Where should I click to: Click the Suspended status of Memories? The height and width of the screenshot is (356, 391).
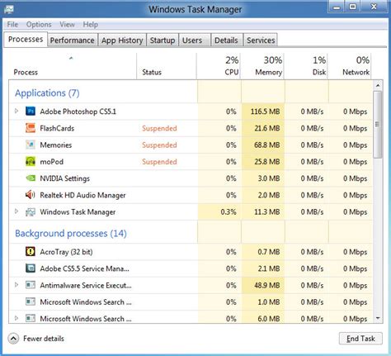(x=159, y=145)
